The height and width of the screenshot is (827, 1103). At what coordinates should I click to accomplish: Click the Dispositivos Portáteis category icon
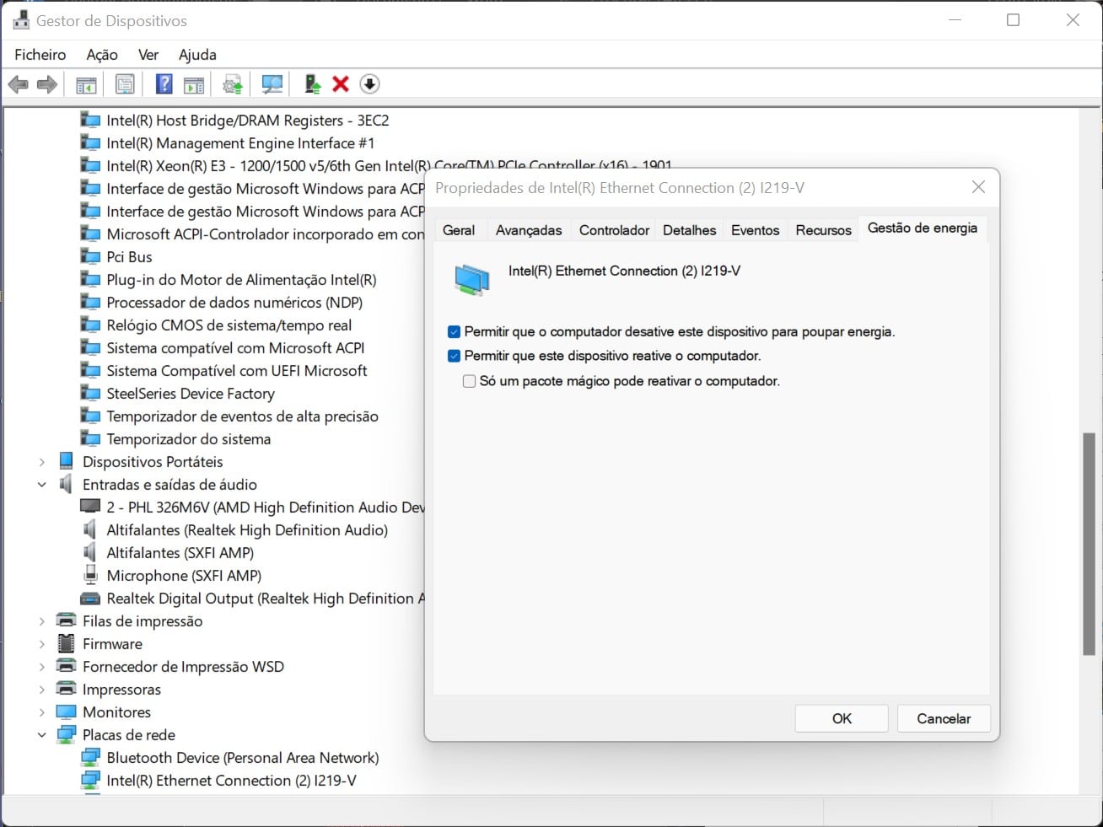66,461
